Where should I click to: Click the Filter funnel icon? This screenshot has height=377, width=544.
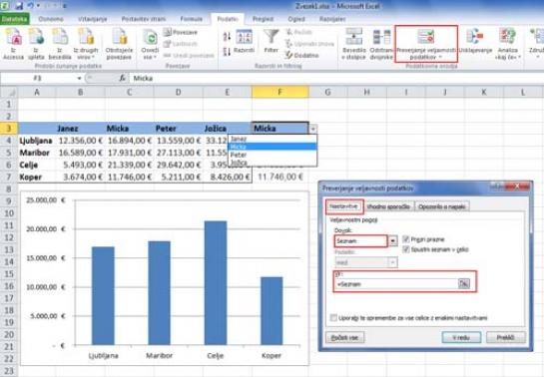coord(271,37)
